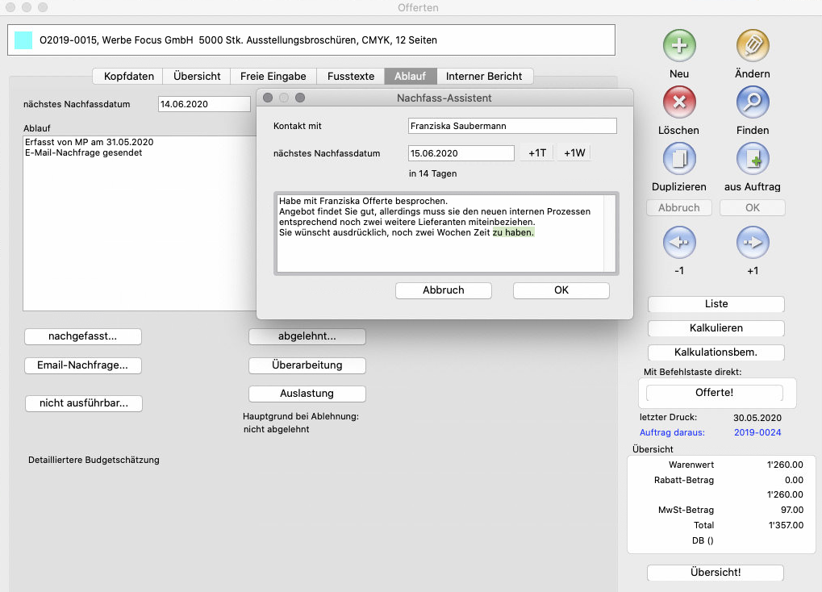Go to previous record with -1 arrow

[679, 242]
